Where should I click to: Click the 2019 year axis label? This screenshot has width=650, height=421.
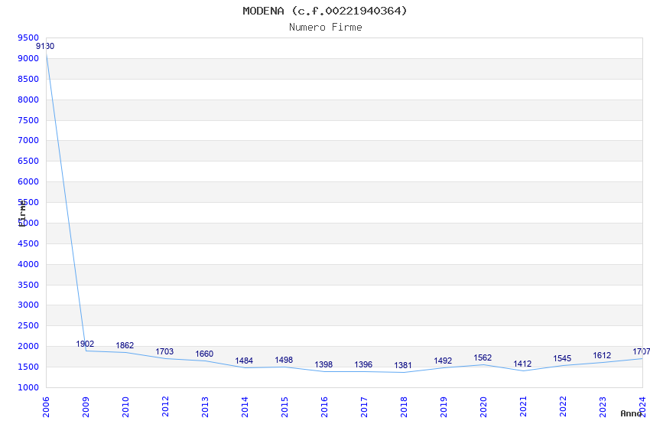(x=444, y=407)
